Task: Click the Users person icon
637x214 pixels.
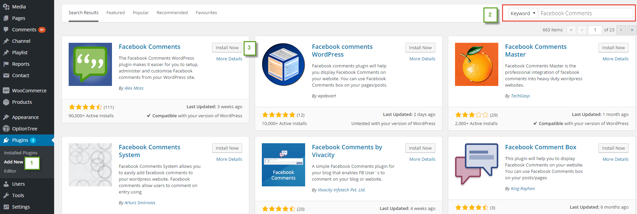Action: click(6, 184)
